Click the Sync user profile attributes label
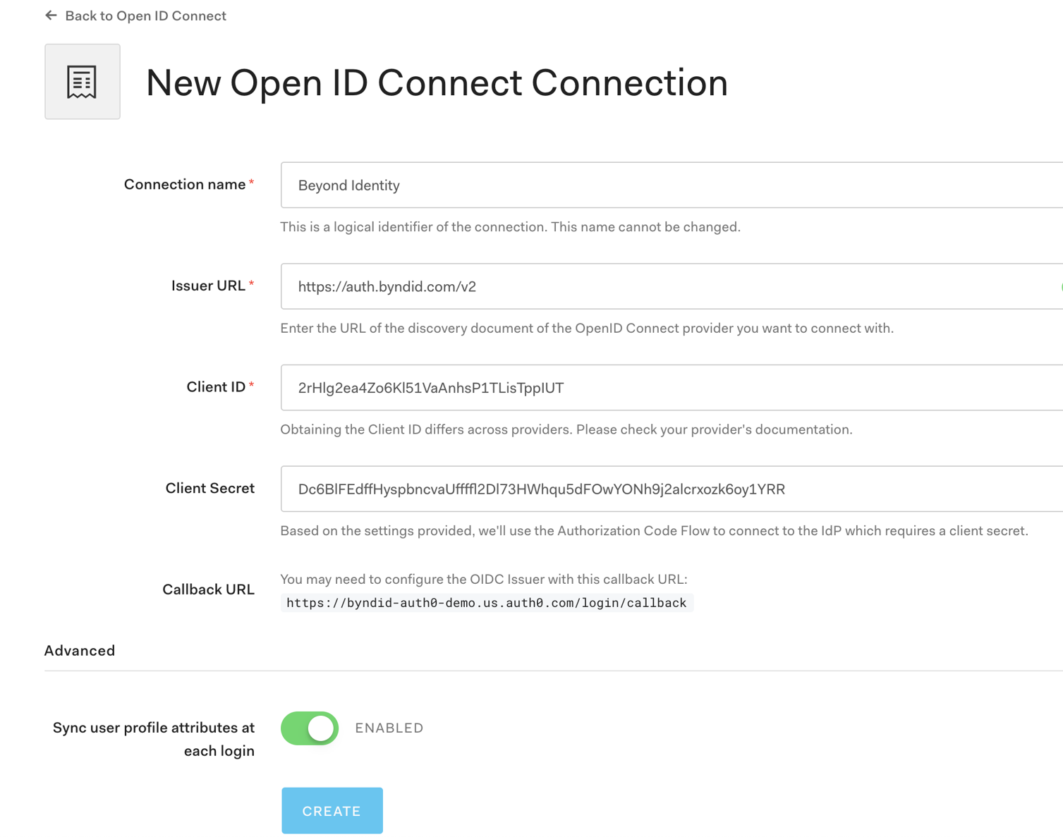1063x837 pixels. (154, 739)
